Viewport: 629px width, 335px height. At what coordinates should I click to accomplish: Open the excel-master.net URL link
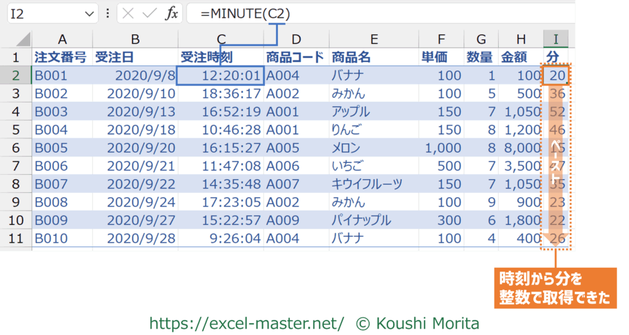(246, 324)
